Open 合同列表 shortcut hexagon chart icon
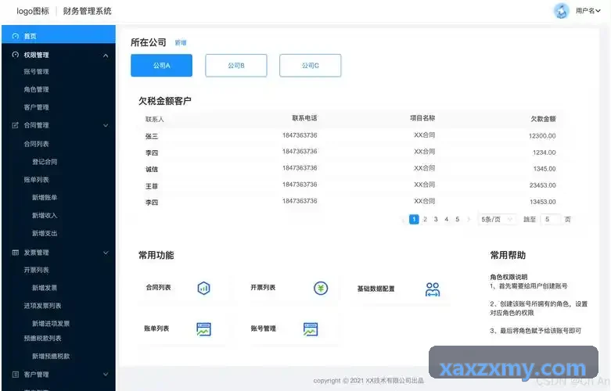Screen dimensions: 611x391 click(x=203, y=289)
